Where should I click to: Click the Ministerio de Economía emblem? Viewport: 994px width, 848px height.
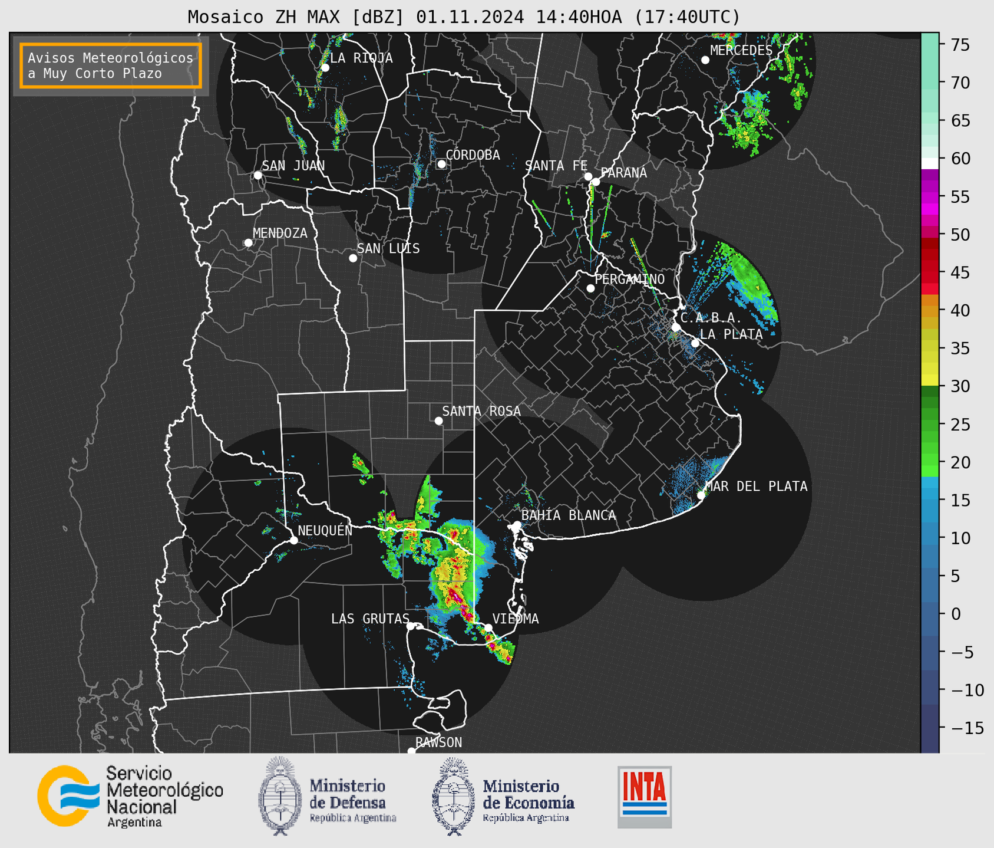[453, 796]
